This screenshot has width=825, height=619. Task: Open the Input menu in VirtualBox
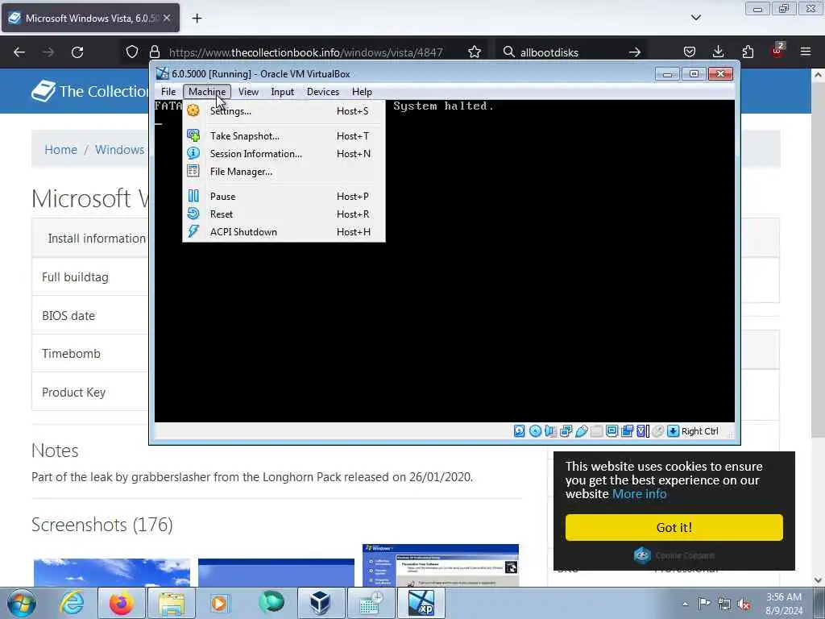pyautogui.click(x=283, y=92)
